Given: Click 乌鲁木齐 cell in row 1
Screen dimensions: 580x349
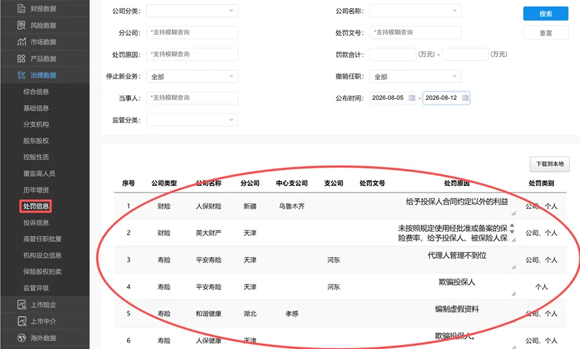Looking at the screenshot, I should [x=292, y=206].
